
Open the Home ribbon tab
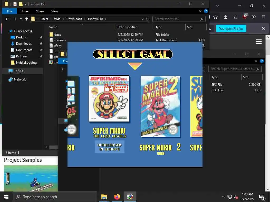[x=25, y=11]
